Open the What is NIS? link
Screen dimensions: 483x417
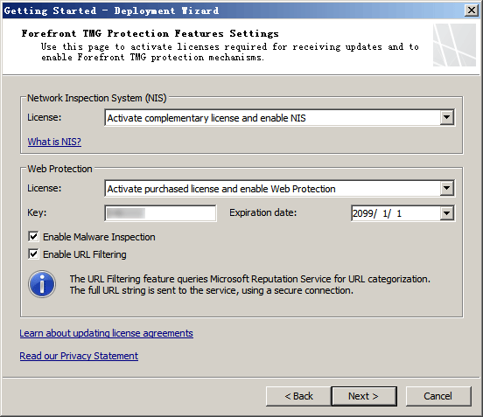(x=54, y=142)
